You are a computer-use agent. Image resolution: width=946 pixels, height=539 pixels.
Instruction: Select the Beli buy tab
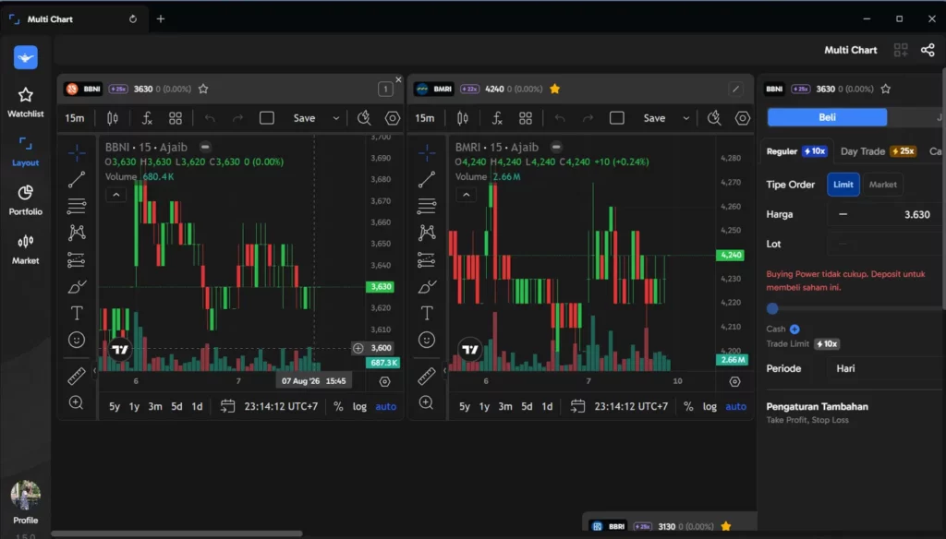[827, 117]
